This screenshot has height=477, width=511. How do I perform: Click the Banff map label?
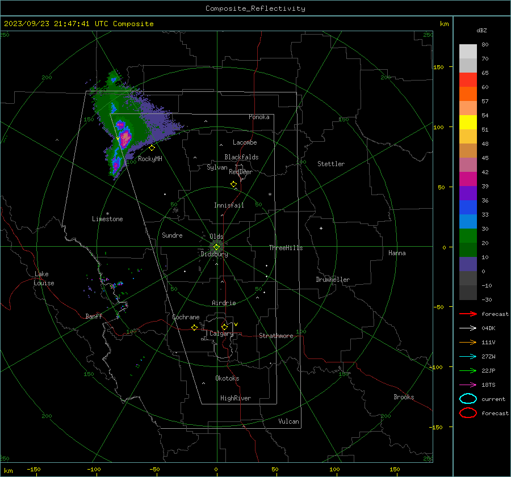click(94, 316)
